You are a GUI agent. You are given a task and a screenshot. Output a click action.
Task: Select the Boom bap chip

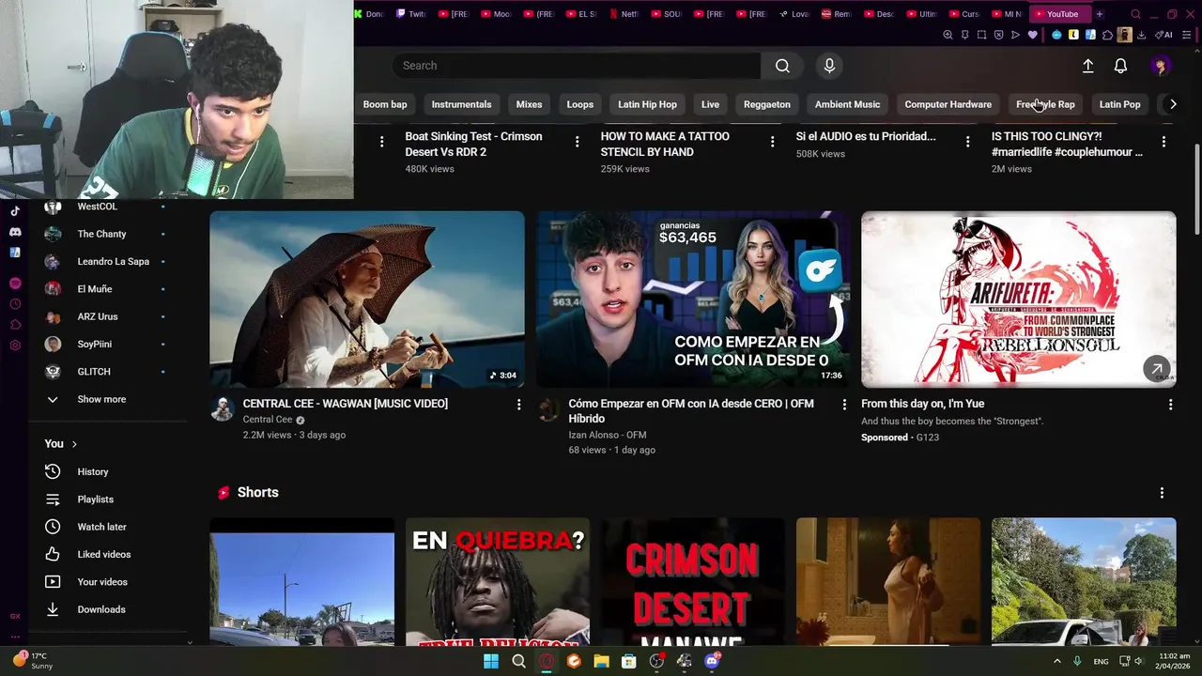click(x=385, y=104)
